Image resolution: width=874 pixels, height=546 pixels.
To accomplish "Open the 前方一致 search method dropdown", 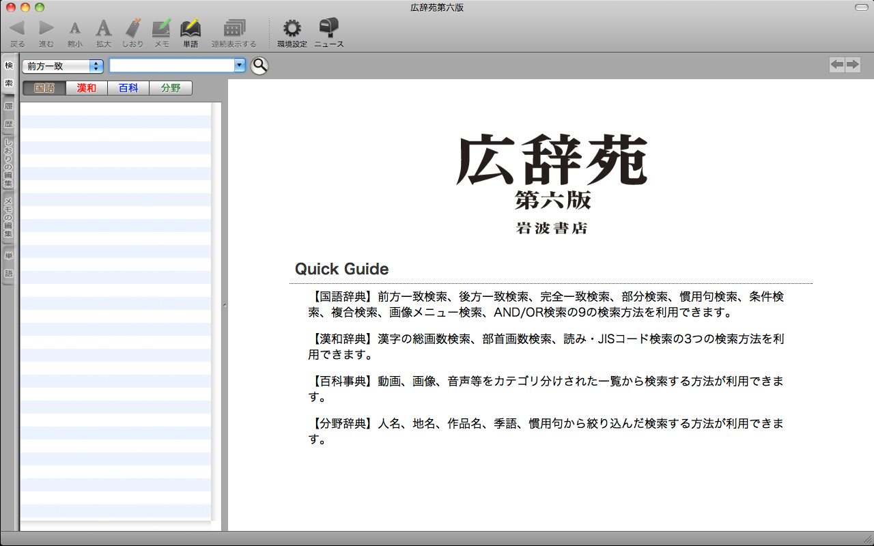I will (63, 66).
